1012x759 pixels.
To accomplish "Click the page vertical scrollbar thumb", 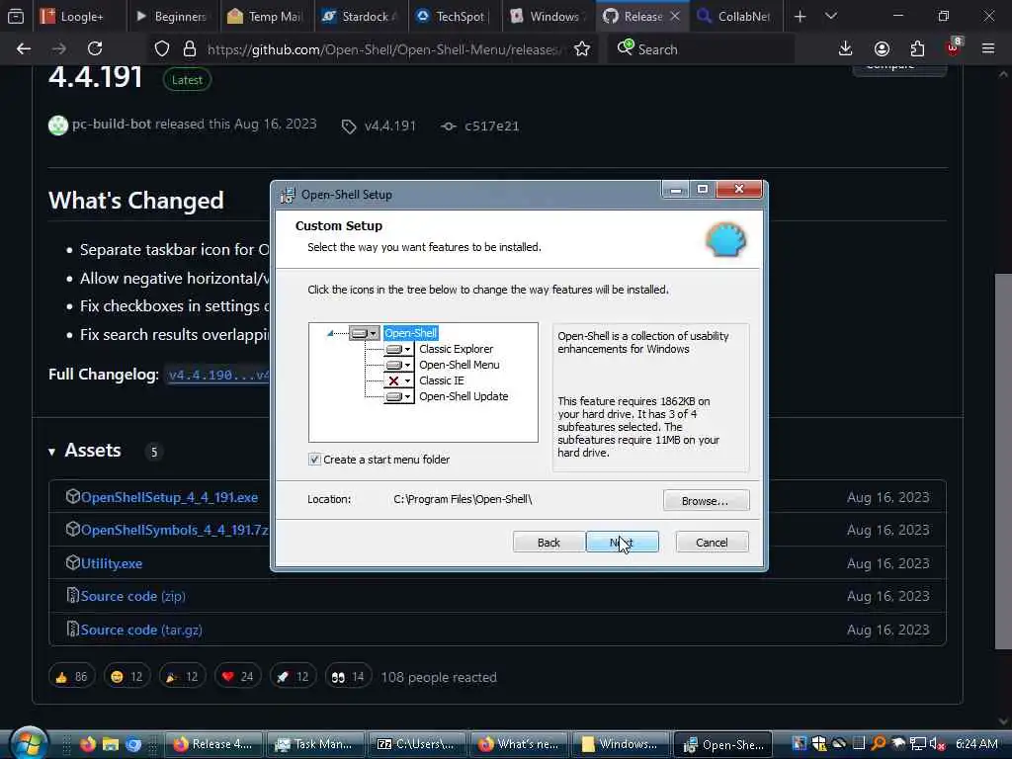I will (x=1003, y=462).
